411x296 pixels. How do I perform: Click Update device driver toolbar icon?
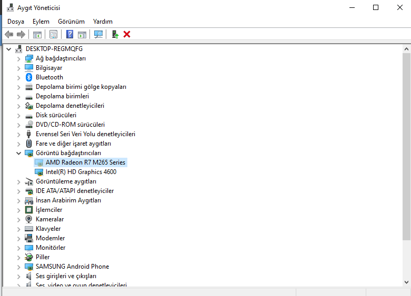click(115, 34)
